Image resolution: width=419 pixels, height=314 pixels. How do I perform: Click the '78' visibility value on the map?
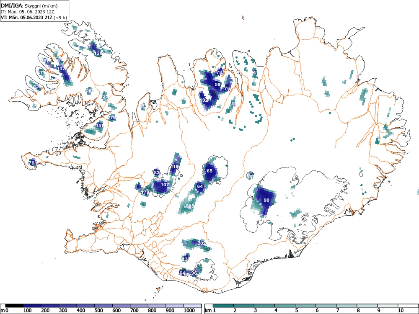click(x=220, y=72)
